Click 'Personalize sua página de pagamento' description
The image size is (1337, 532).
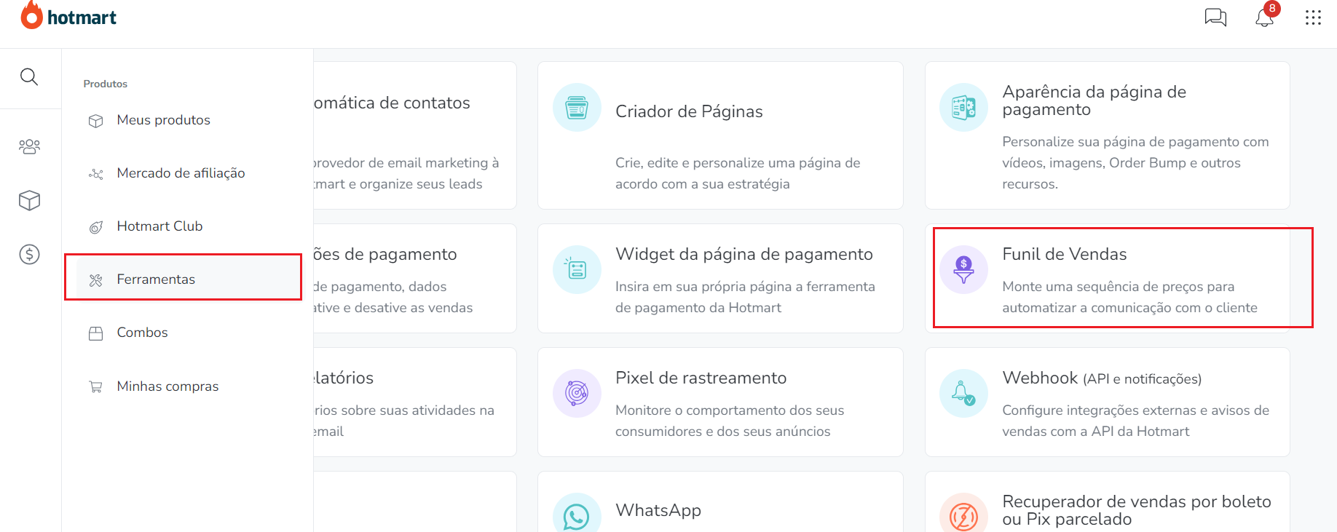[x=1135, y=163]
